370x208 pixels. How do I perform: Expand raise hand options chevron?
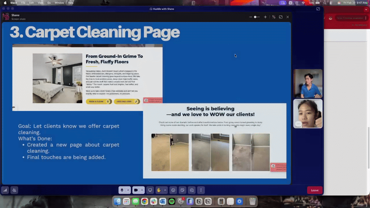pyautogui.click(x=165, y=190)
